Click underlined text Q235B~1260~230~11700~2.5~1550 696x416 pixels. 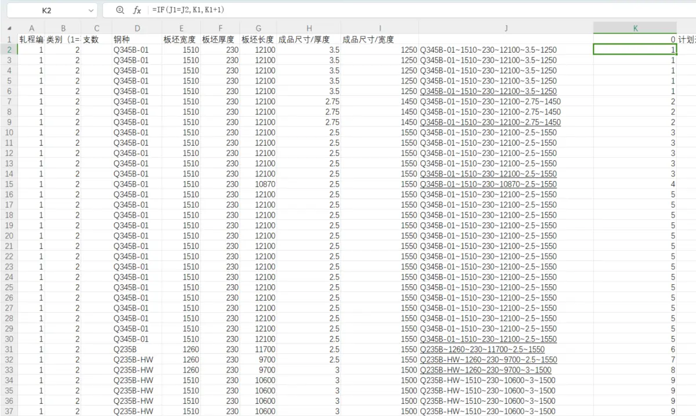[482, 349]
